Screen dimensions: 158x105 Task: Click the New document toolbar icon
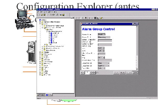pos(39,15)
